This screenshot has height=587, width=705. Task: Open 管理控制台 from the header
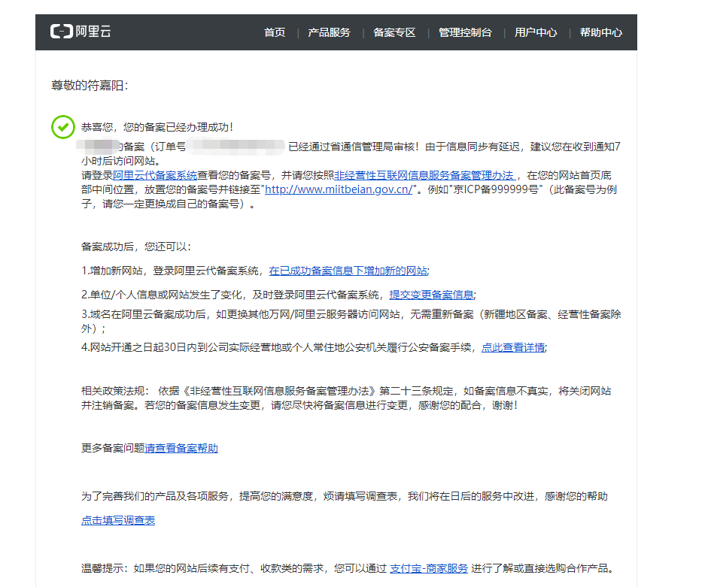(465, 32)
